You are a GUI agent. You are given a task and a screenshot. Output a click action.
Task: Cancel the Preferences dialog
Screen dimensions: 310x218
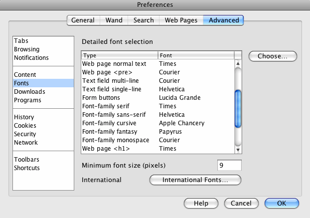point(241,204)
